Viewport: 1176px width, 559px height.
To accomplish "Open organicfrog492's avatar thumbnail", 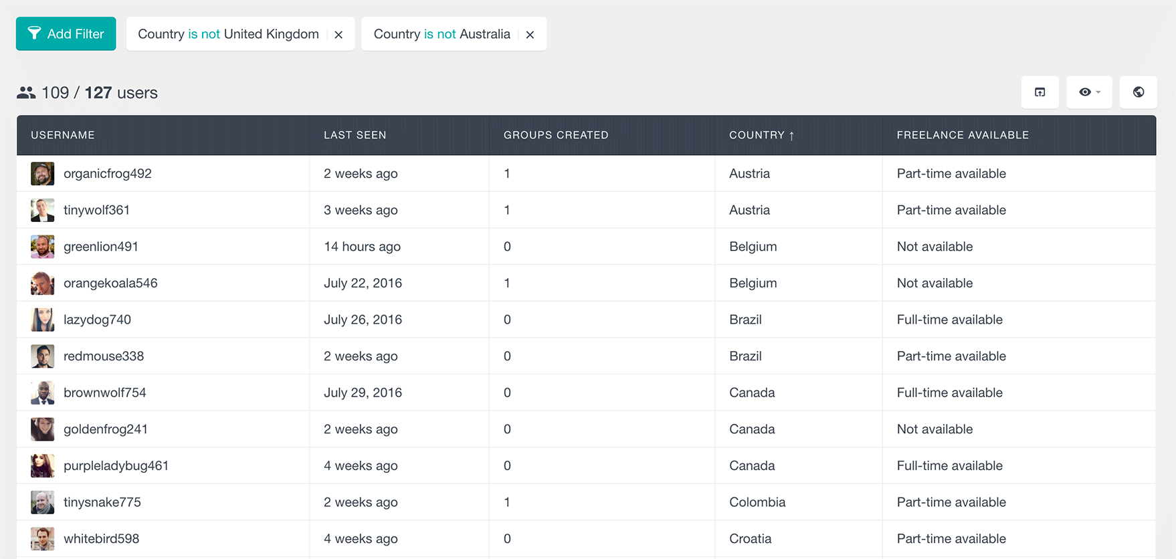I will click(x=42, y=174).
